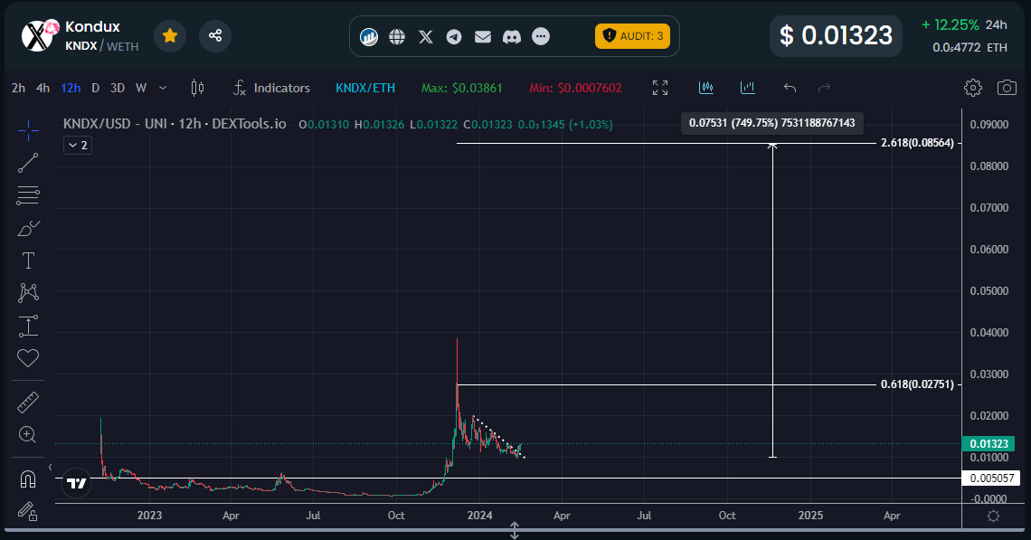1031x540 pixels.
Task: Select the weekly W timeframe
Action: [x=140, y=88]
